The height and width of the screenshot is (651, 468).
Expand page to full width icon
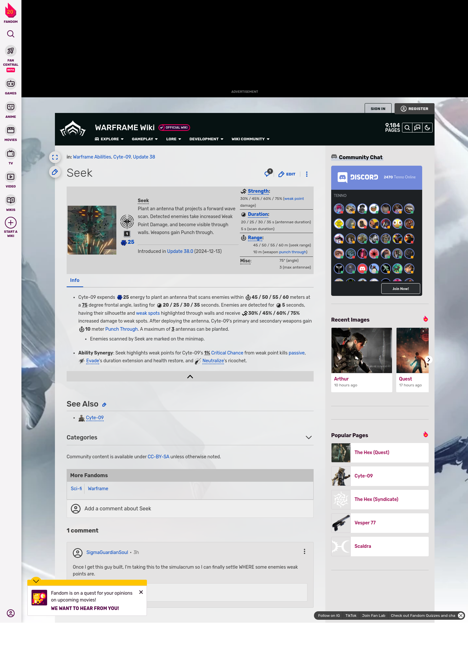[x=55, y=157]
